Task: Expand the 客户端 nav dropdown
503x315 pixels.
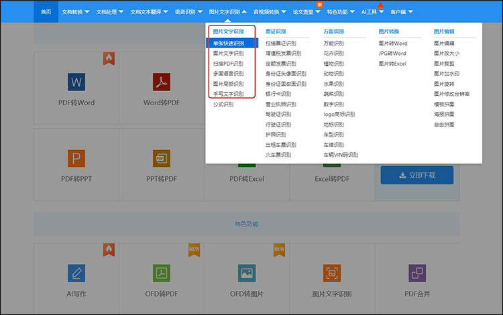Action: (x=402, y=12)
